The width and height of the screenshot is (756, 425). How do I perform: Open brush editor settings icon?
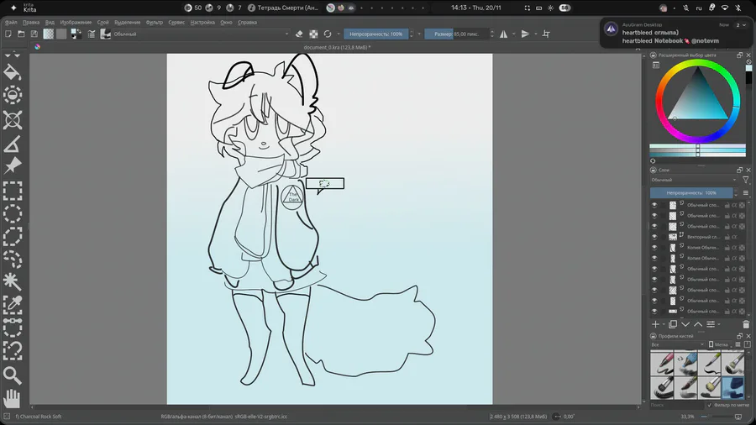pos(91,34)
